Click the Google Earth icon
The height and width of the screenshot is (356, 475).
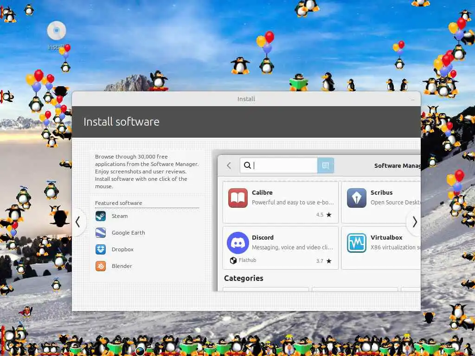tap(101, 233)
